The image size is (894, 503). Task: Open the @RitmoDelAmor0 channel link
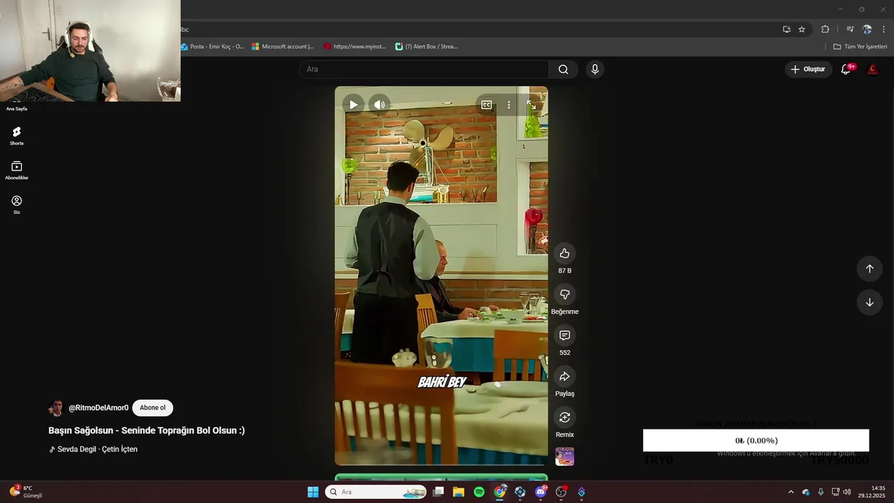98,408
